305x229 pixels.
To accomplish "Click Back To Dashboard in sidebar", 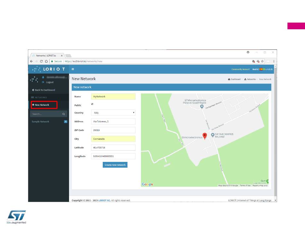I will tap(44, 90).
